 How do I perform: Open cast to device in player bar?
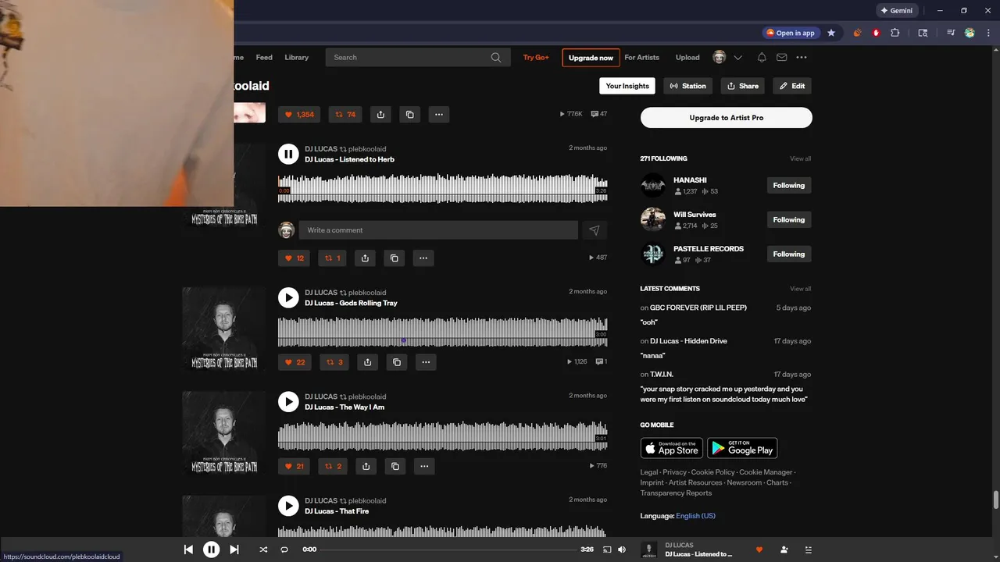pyautogui.click(x=607, y=550)
